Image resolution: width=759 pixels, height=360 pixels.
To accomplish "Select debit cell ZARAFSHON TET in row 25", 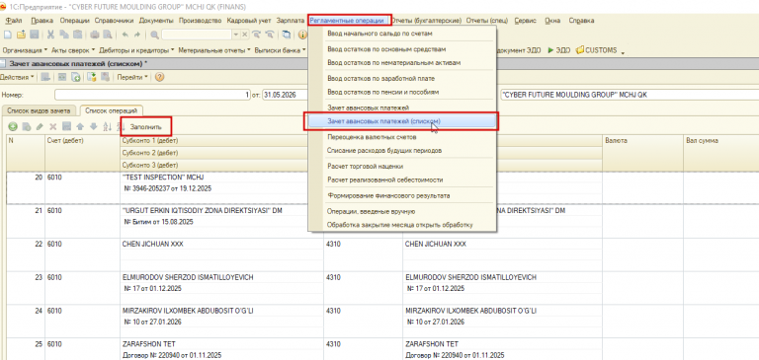I will click(x=221, y=344).
